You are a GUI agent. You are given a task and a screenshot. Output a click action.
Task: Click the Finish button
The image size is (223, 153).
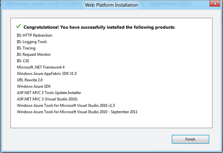click(190, 139)
